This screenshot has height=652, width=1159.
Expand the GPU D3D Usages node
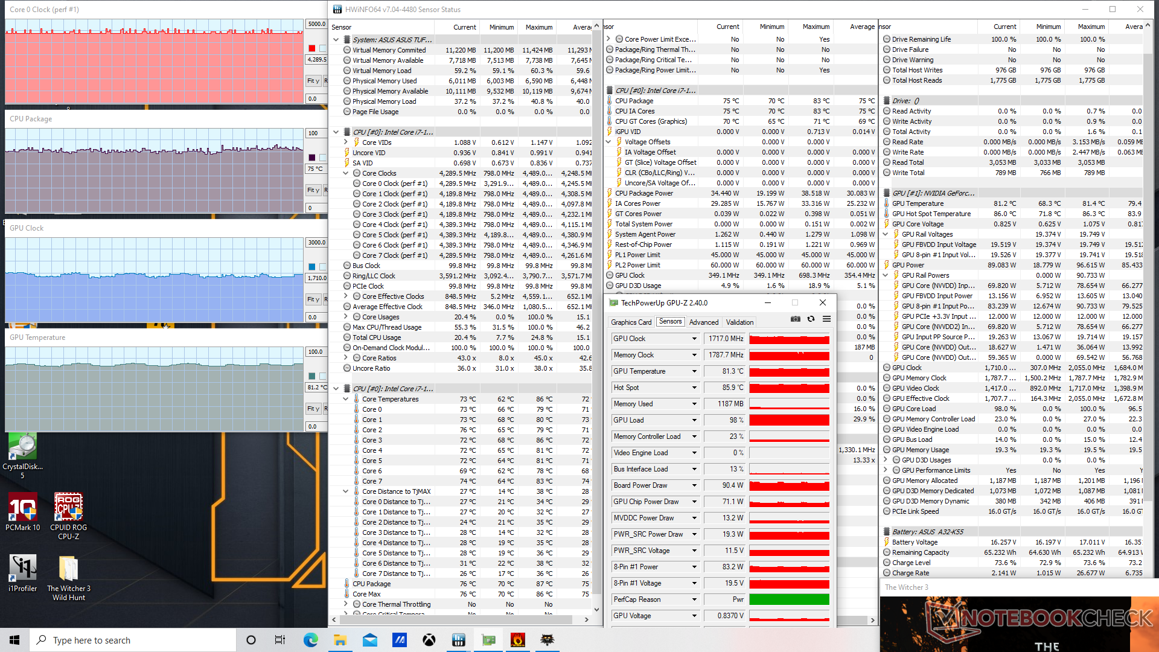(x=886, y=460)
